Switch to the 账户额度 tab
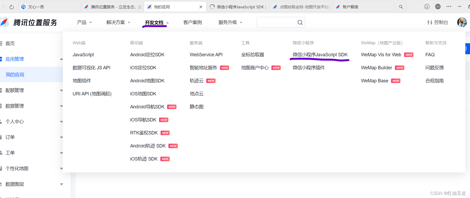 click(364, 7)
